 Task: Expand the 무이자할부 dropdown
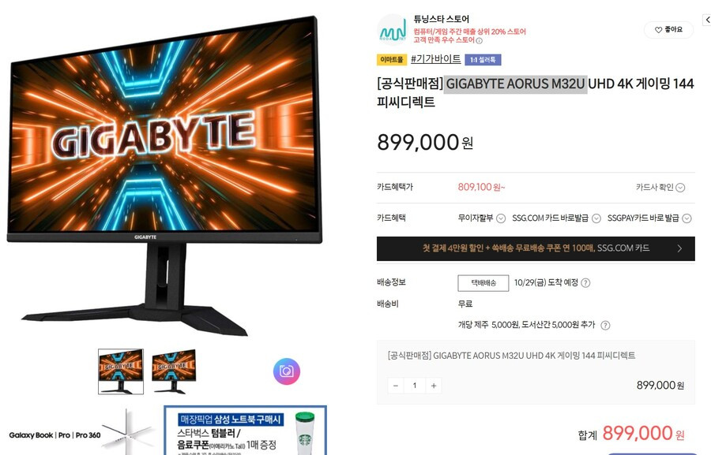pyautogui.click(x=481, y=218)
